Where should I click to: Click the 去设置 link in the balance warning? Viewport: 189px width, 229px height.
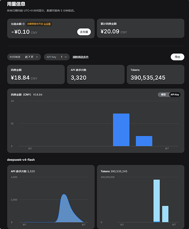tap(47, 24)
